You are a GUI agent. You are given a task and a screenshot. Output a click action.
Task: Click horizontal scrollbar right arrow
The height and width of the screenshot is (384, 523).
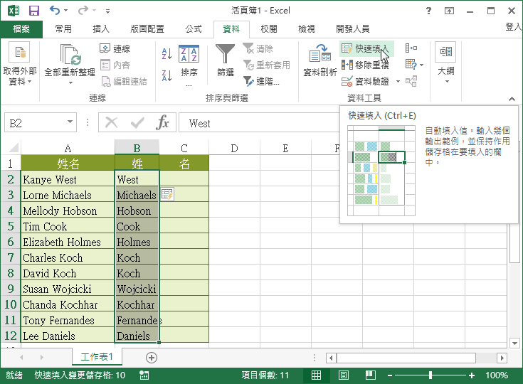[502, 358]
